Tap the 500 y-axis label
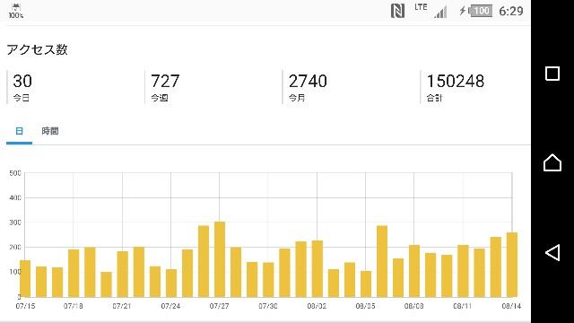Viewport: 574px width, 323px height. [x=15, y=173]
